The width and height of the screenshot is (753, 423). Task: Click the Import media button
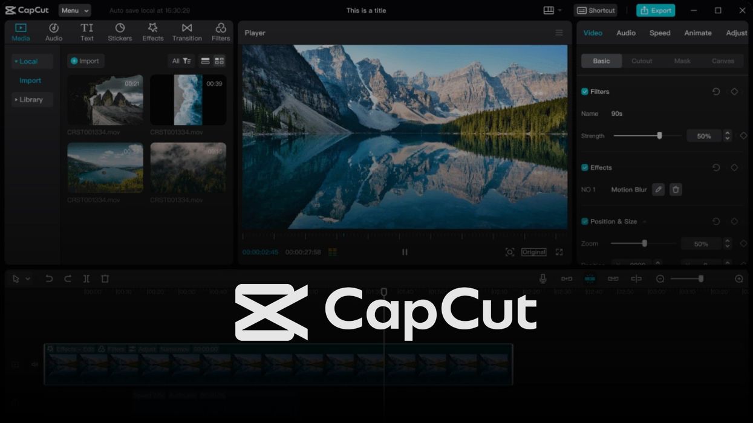[x=85, y=61]
